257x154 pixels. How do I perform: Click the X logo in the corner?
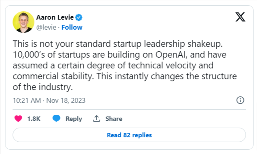click(240, 17)
